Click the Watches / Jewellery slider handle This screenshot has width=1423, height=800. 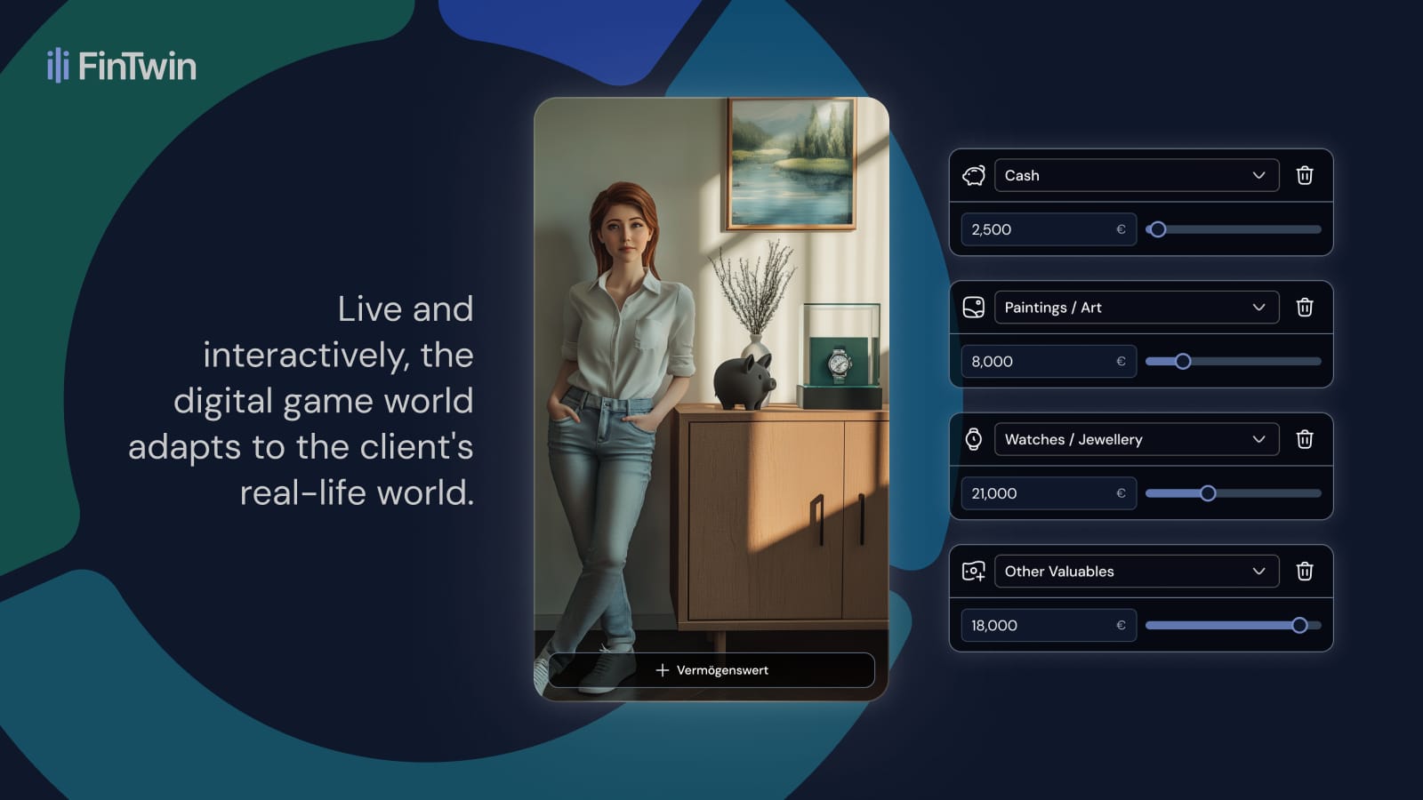(x=1208, y=493)
